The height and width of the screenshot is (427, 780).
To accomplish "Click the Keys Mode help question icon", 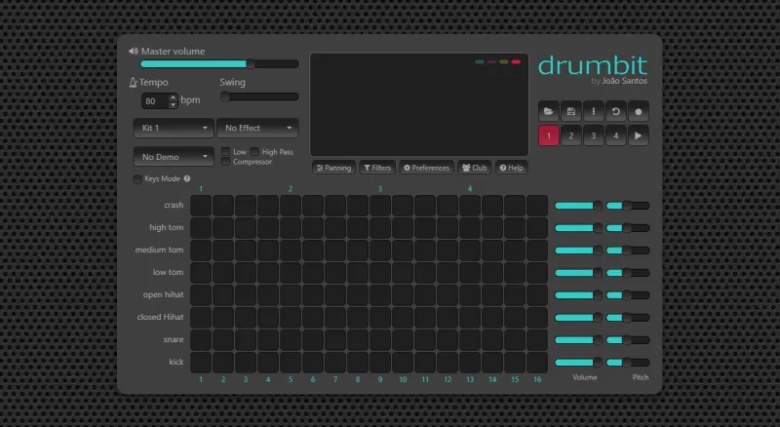I will 186,179.
